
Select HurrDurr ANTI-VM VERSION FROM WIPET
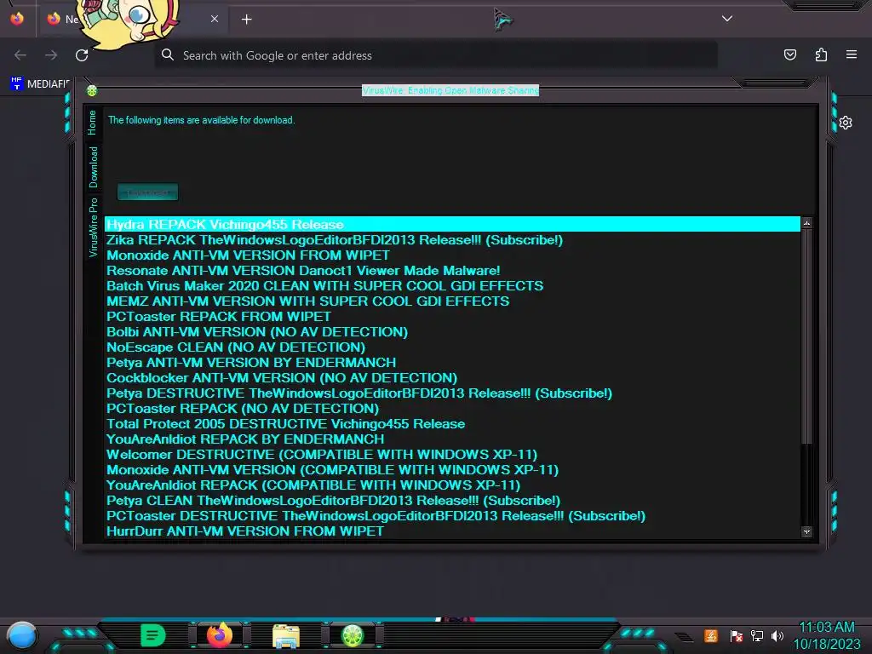pos(452,531)
